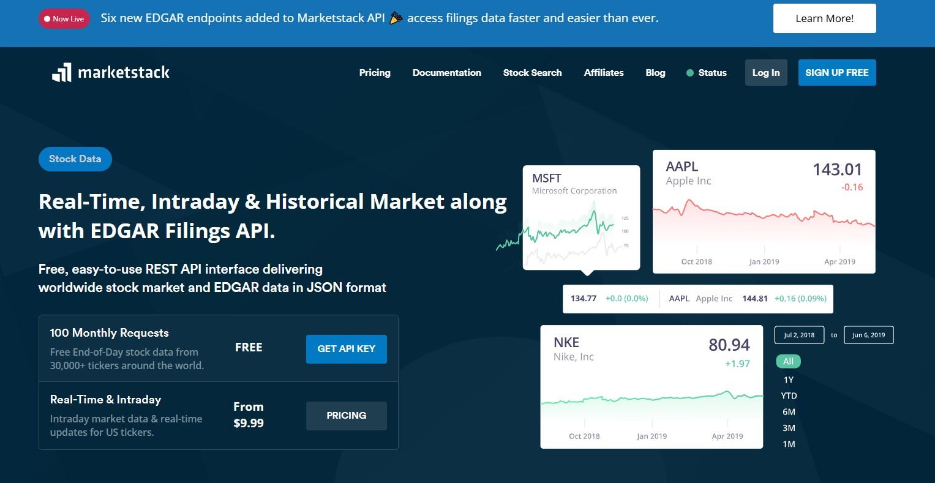935x483 pixels.
Task: Click the green Status indicator dot
Action: pyautogui.click(x=690, y=73)
